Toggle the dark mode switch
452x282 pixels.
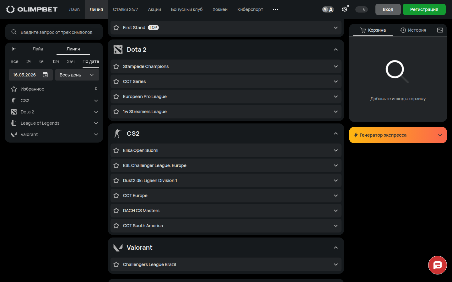coord(362,9)
